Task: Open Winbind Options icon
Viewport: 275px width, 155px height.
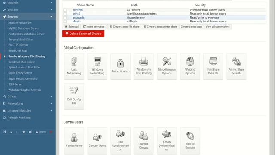Action: (190, 66)
